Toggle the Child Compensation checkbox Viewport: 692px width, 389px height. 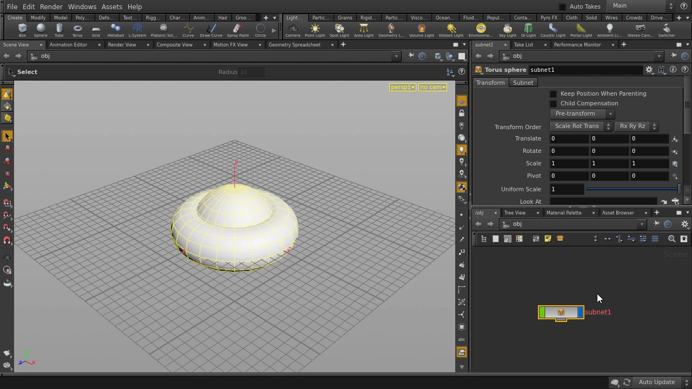pyautogui.click(x=553, y=104)
